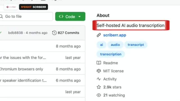Click the Go to file magnifier icon
The height and width of the screenshot is (101, 180).
tap(1, 17)
